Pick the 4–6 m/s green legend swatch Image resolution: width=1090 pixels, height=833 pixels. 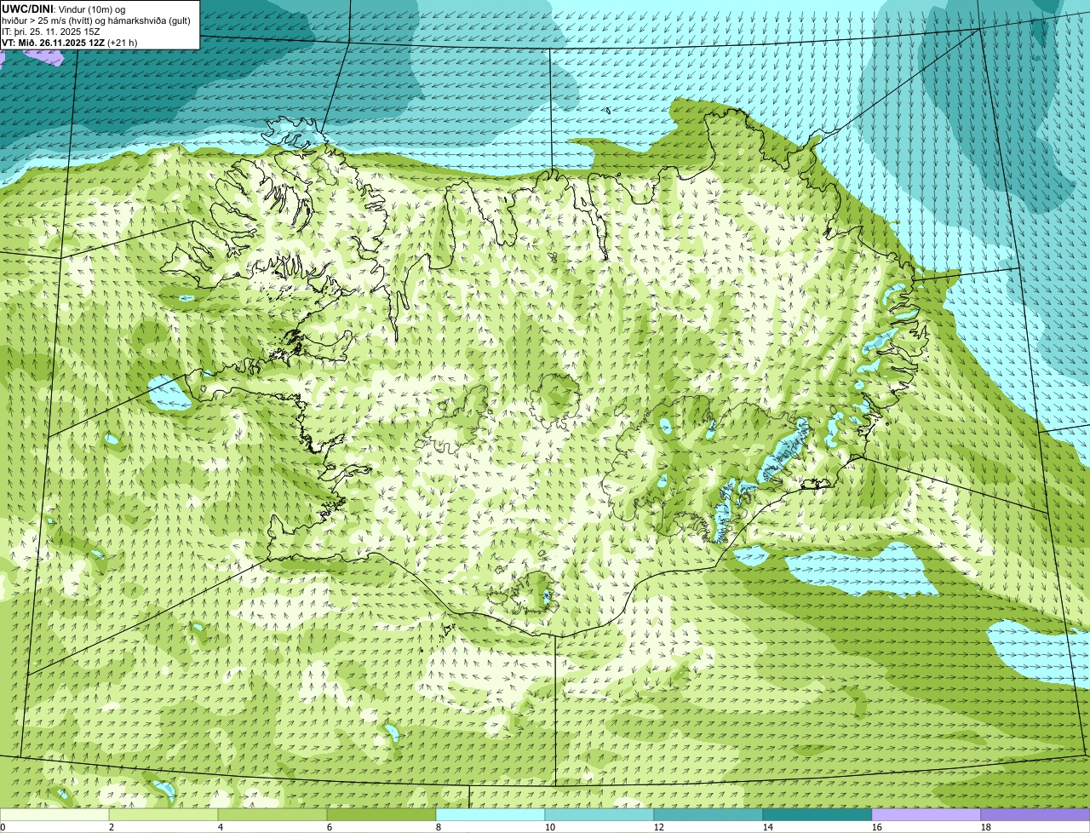[272, 814]
